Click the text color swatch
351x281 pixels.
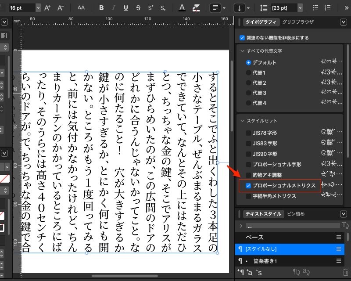(x=182, y=8)
